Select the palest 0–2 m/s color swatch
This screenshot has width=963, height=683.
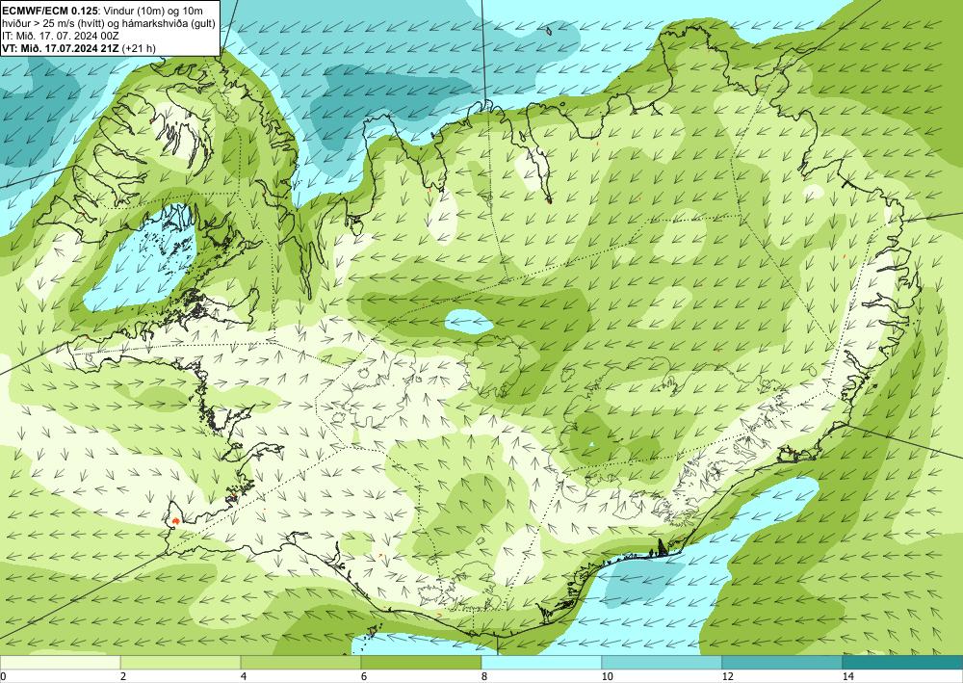[x=60, y=662]
